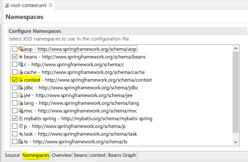Viewport: 248px width, 162px height.
Task: Enable the jdbc namespace checkbox
Action: point(15,87)
